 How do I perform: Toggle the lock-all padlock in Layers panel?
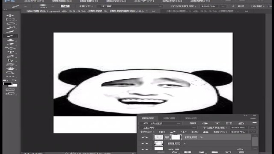tap(206, 132)
